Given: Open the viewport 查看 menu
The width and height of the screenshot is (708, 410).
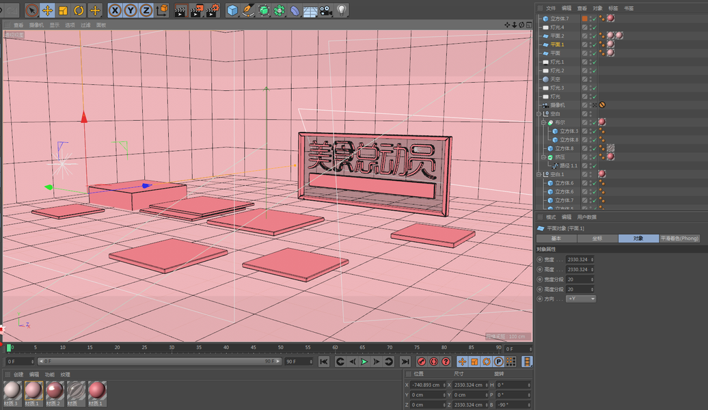Looking at the screenshot, I should click(x=18, y=25).
